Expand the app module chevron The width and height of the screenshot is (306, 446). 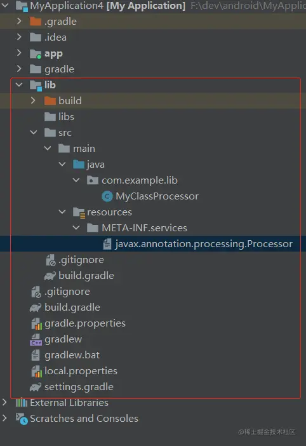point(19,53)
